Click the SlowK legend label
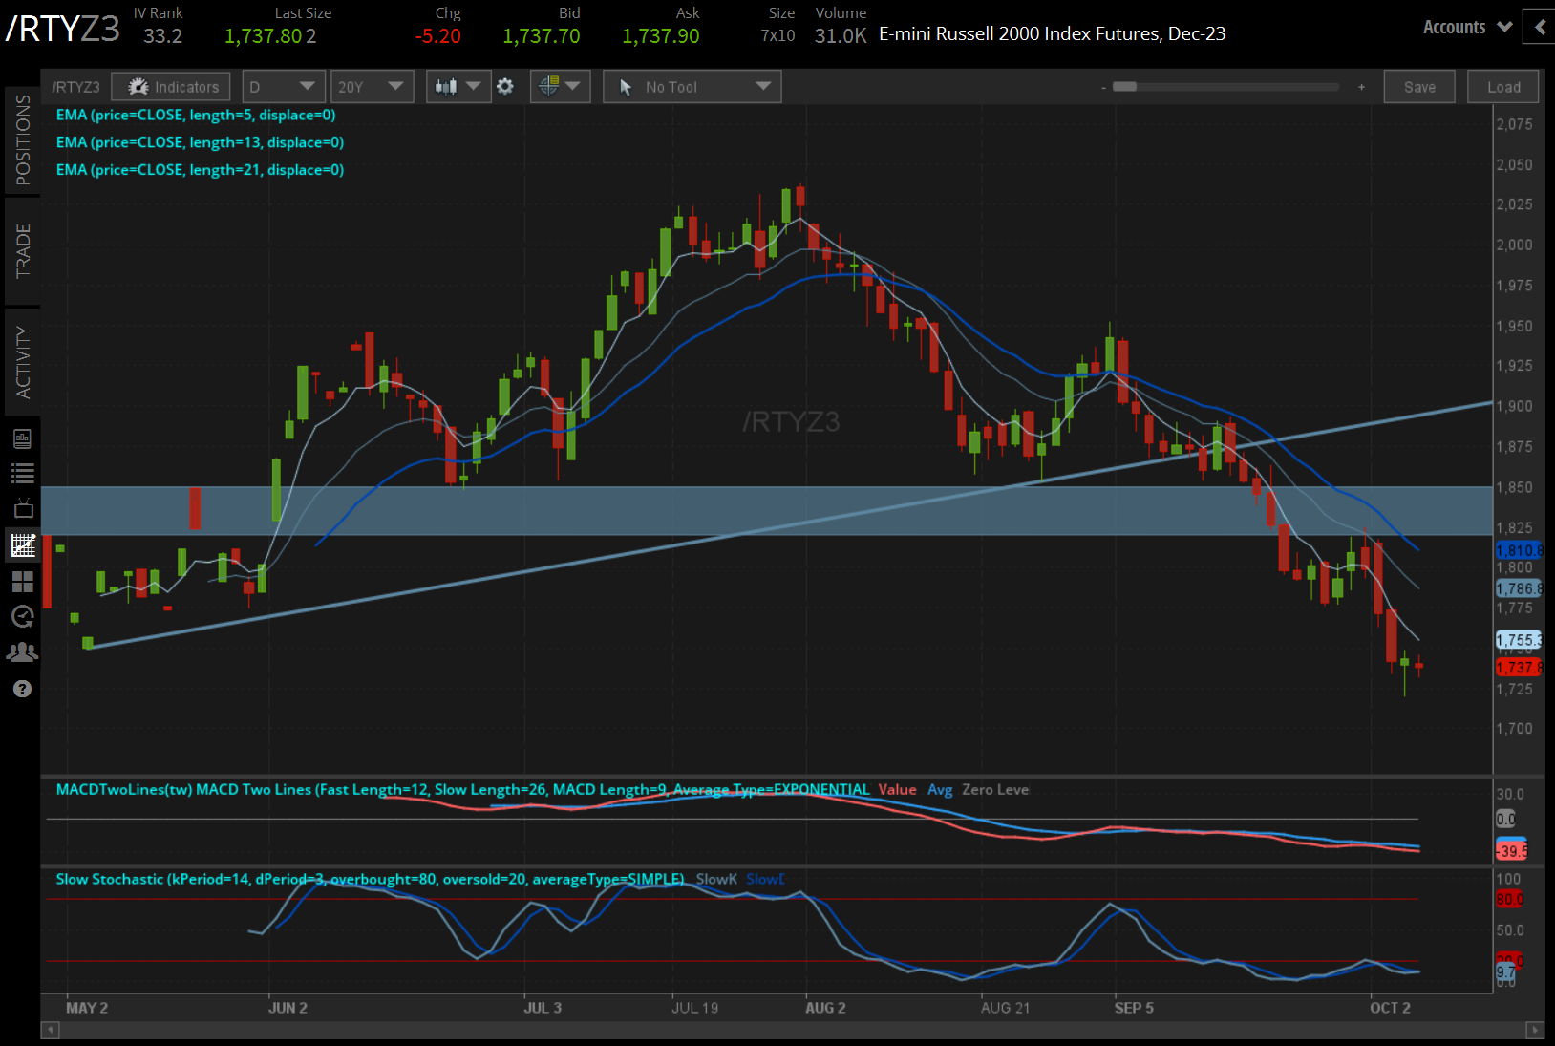This screenshot has width=1555, height=1046. pos(716,879)
